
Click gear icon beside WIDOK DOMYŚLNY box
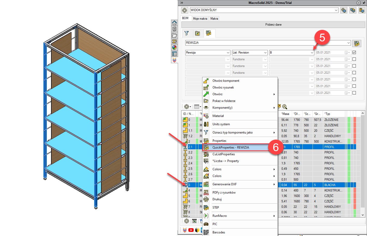185,10
